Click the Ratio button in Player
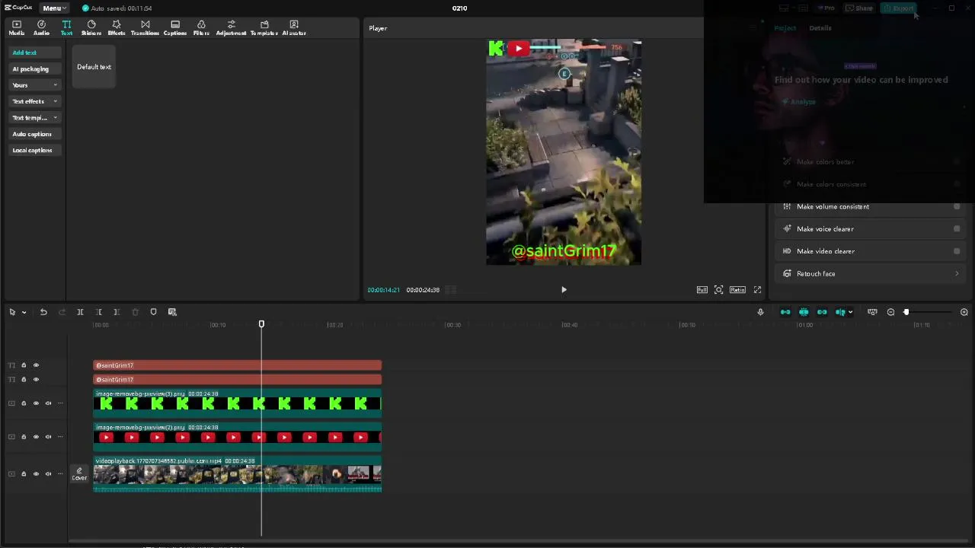This screenshot has height=548, width=975. click(737, 290)
